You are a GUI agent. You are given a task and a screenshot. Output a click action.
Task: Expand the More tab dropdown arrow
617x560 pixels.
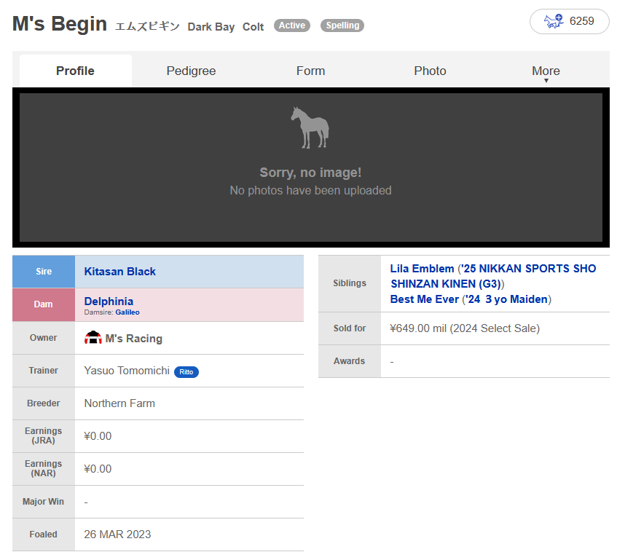[x=546, y=81]
